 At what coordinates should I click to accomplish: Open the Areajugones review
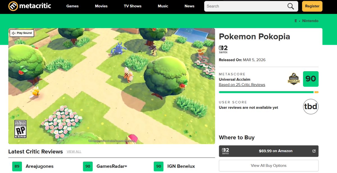[x=40, y=166]
